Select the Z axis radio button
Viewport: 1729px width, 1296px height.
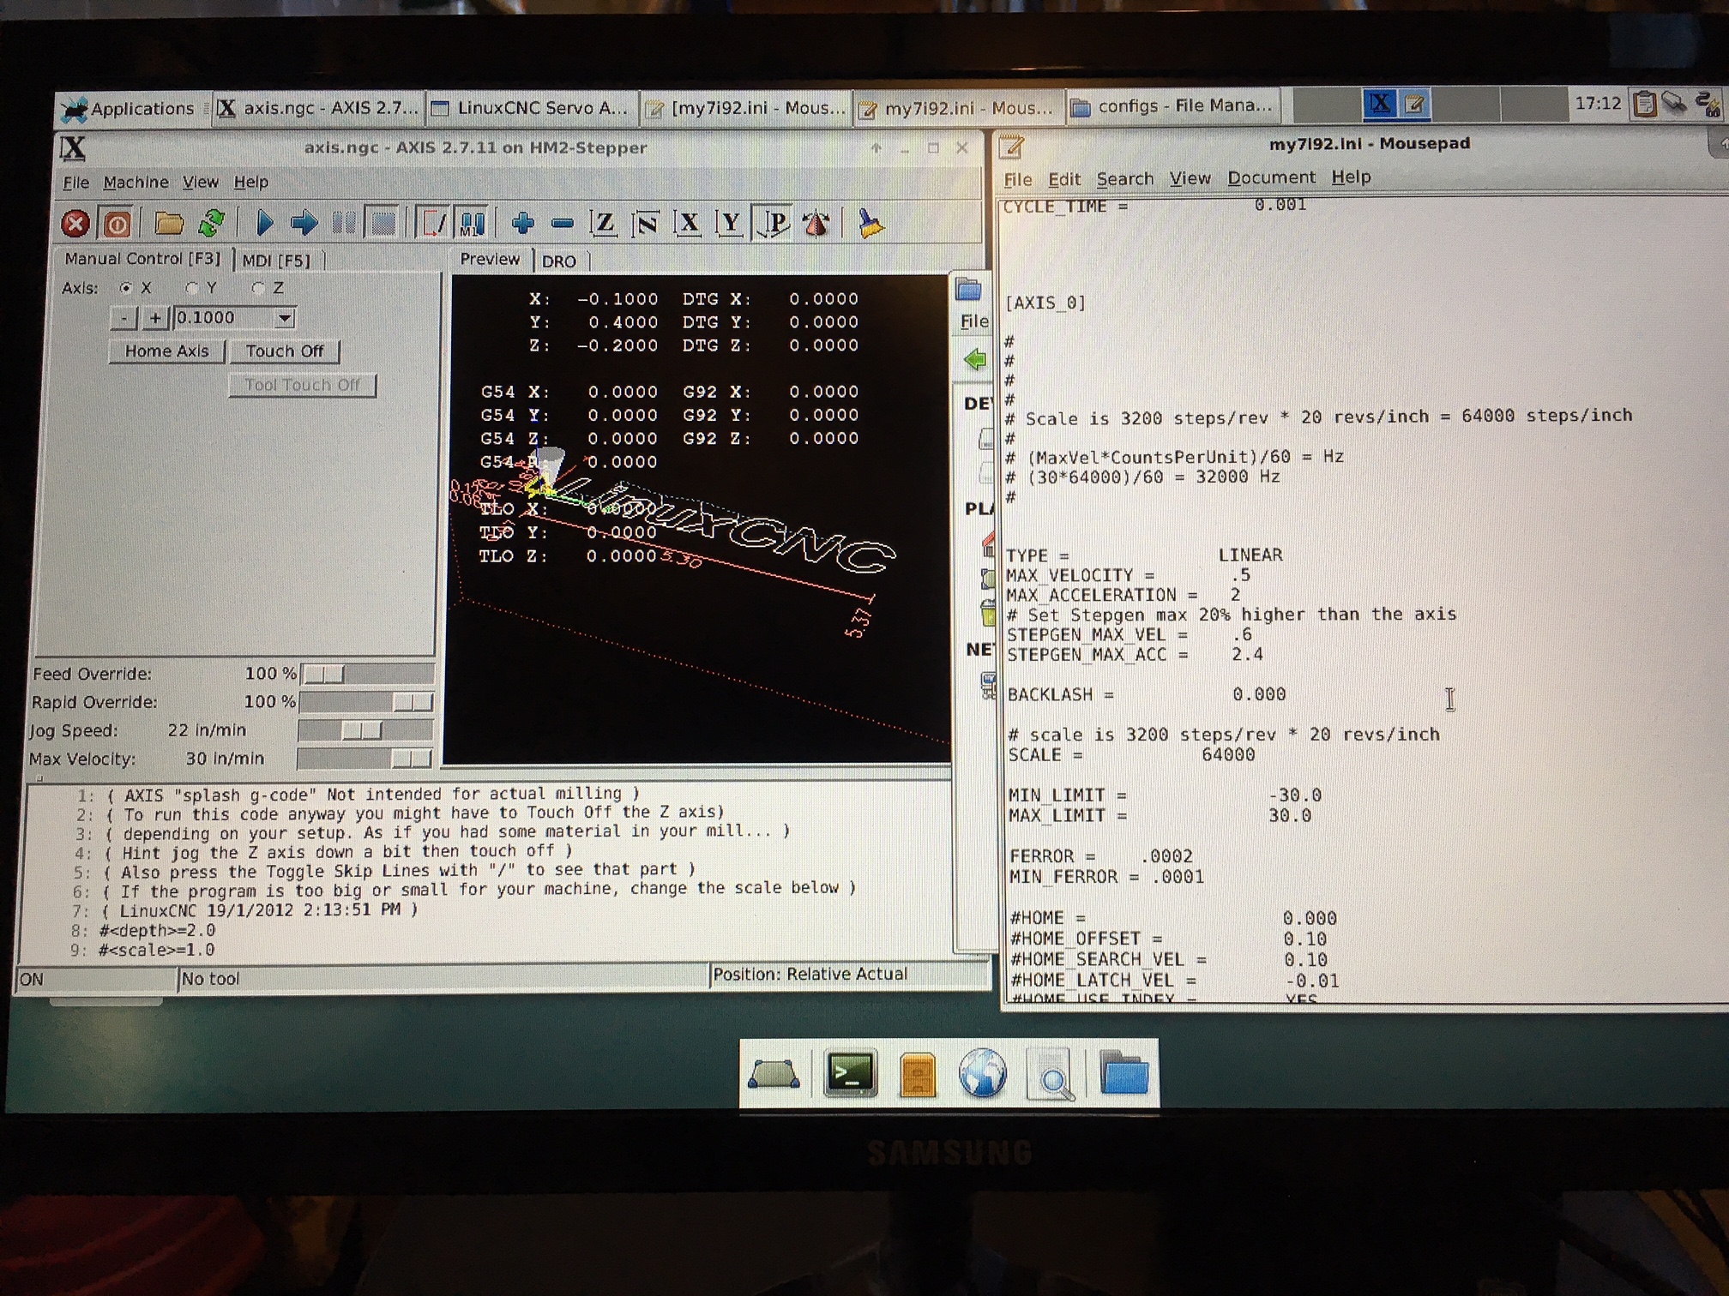258,288
